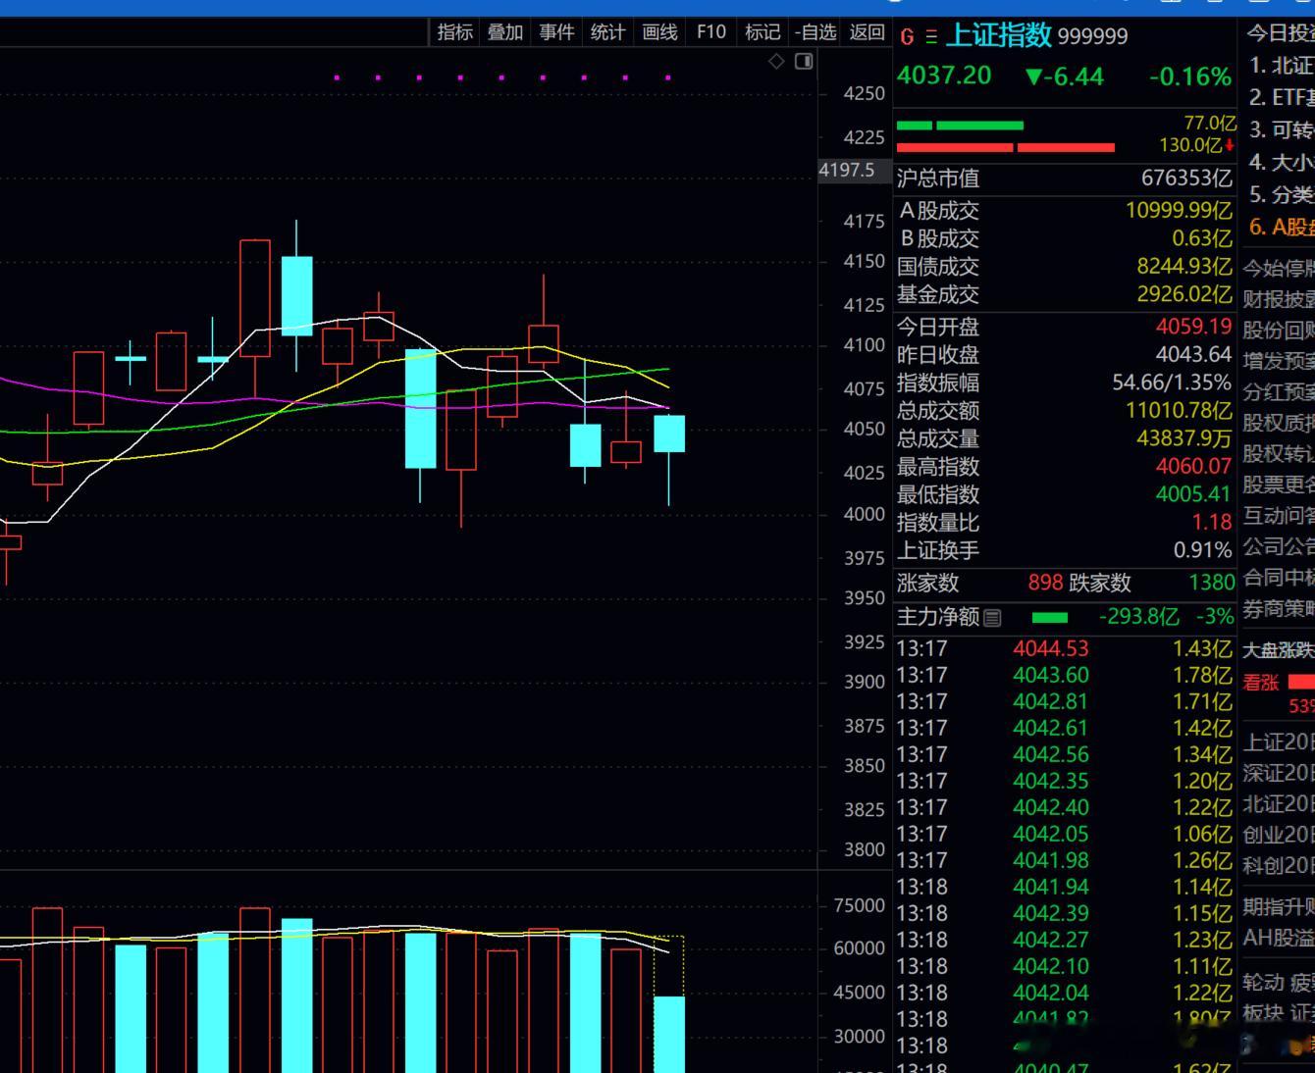This screenshot has width=1315, height=1073.
Task: Click the diamond icon above the price axis
Action: [x=776, y=62]
